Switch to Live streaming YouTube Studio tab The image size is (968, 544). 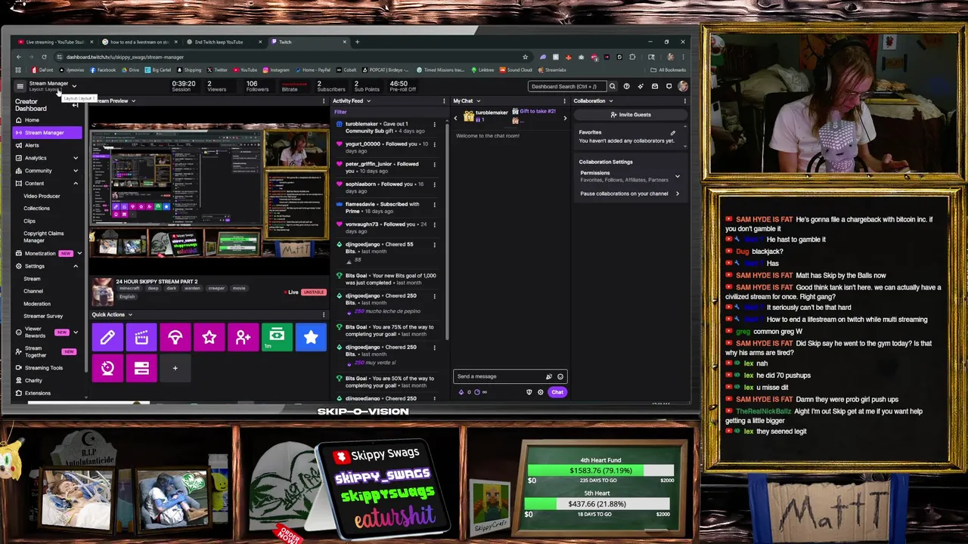(x=55, y=42)
